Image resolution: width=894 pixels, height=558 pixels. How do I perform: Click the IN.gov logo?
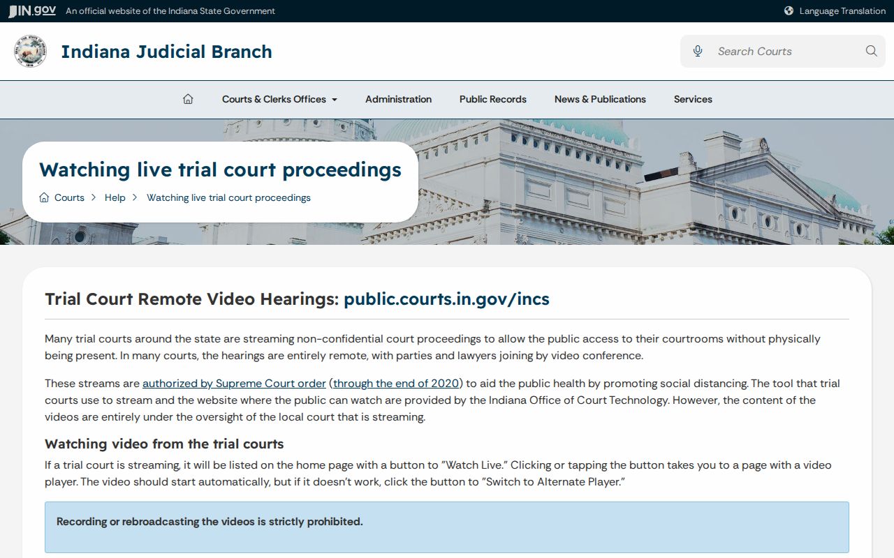(32, 11)
